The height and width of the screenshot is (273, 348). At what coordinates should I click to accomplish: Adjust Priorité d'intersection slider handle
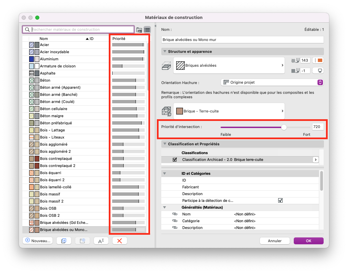(x=284, y=127)
